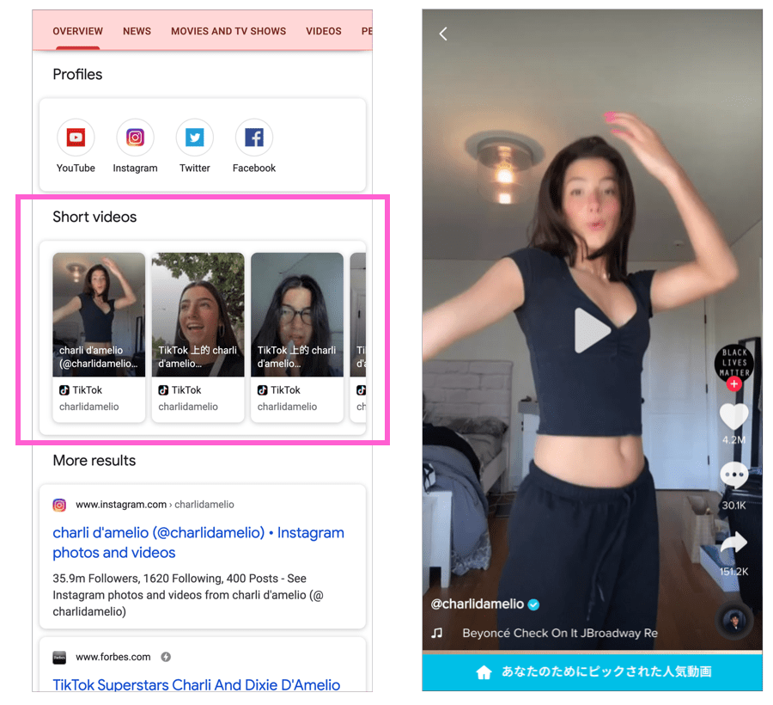This screenshot has height=705, width=773.
Task: Click the www.forbes.com URL
Action: (x=113, y=657)
